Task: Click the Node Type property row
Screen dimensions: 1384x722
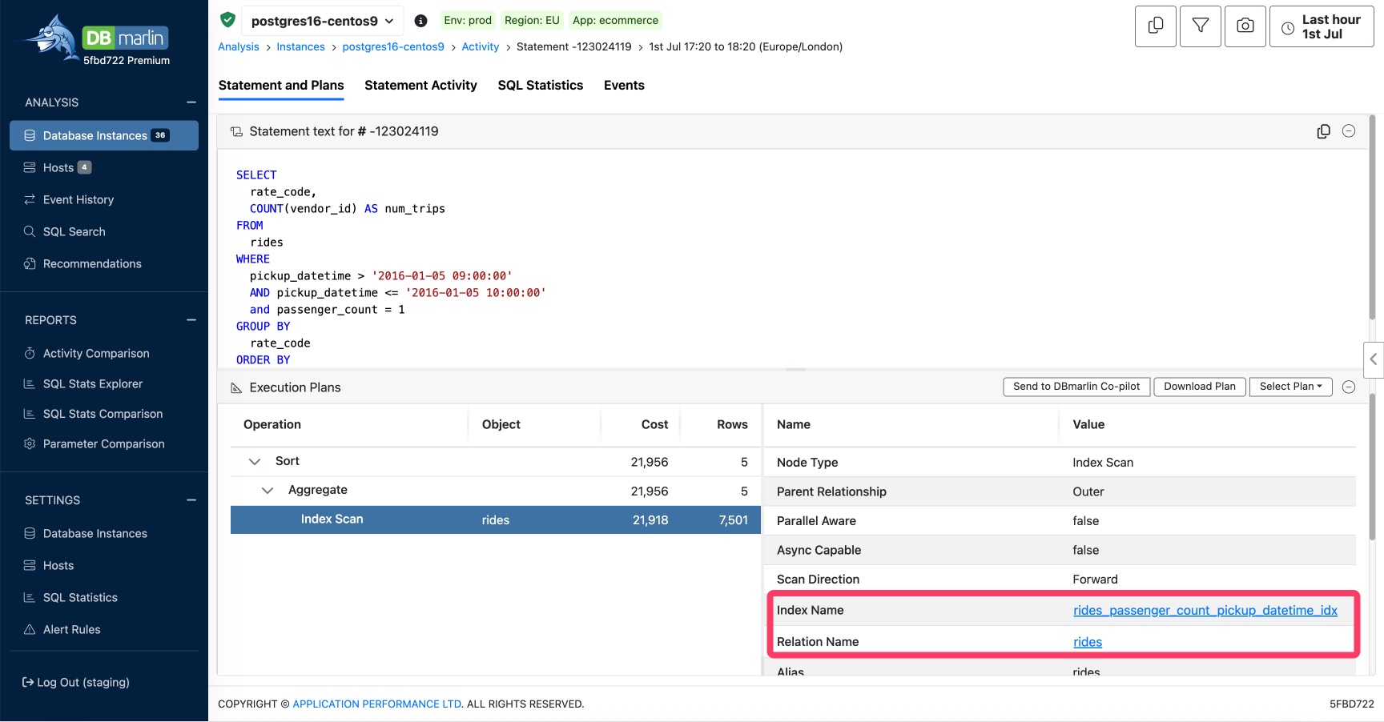Action: pyautogui.click(x=1060, y=463)
